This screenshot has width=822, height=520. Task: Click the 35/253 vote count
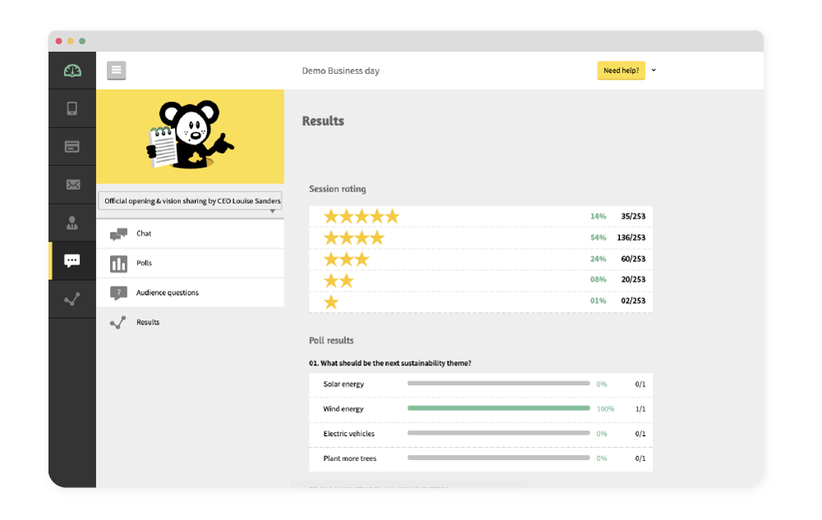click(633, 216)
